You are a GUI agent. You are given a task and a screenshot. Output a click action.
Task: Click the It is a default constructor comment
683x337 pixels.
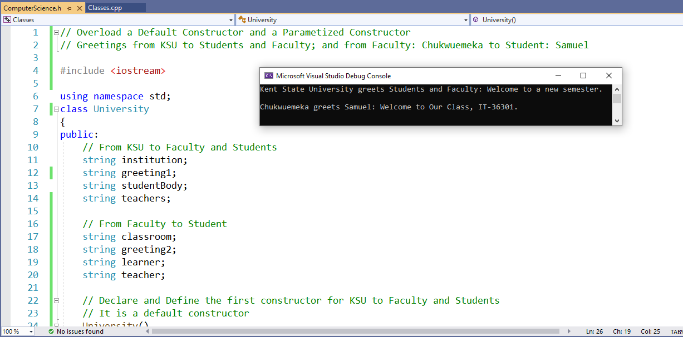pyautogui.click(x=166, y=313)
